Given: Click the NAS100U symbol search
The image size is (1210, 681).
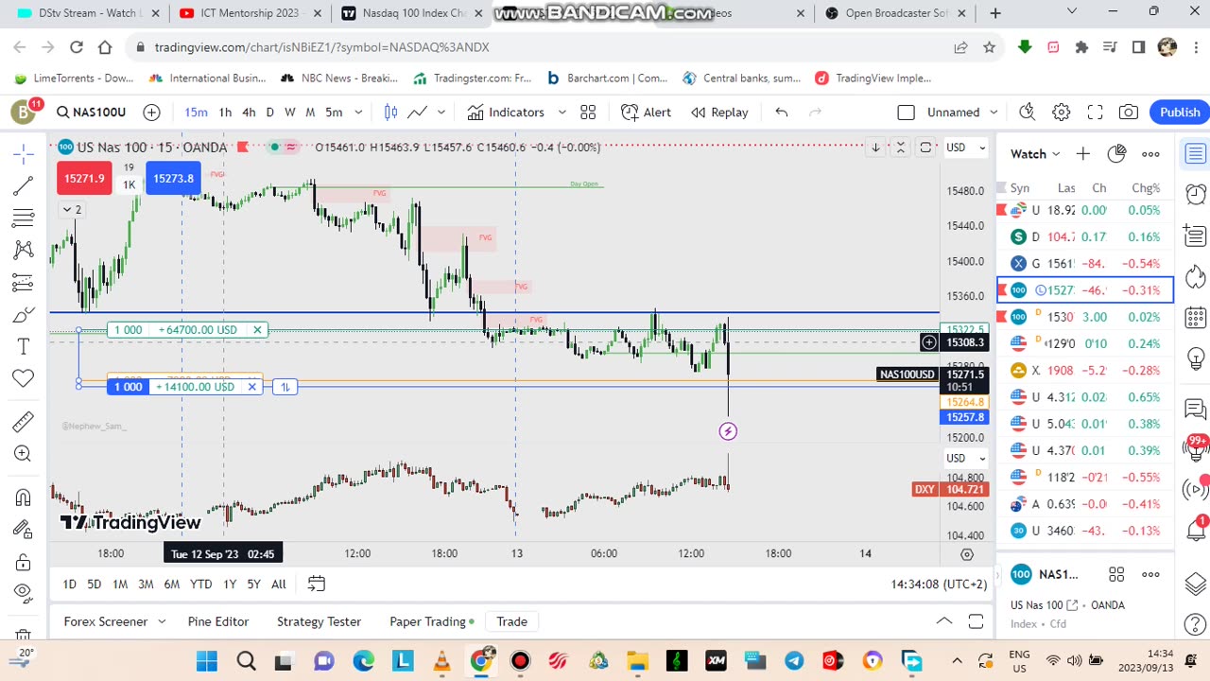Looking at the screenshot, I should 91,112.
